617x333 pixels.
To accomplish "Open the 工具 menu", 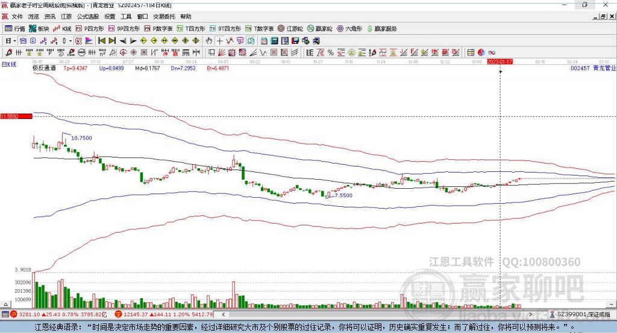I will coord(126,16).
